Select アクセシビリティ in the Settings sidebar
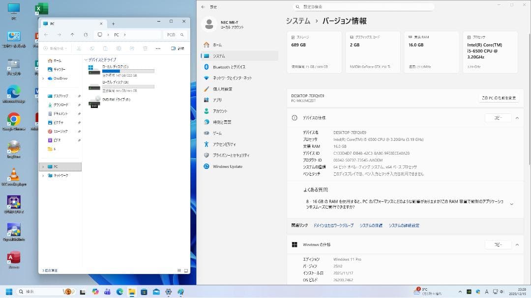 pyautogui.click(x=225, y=144)
